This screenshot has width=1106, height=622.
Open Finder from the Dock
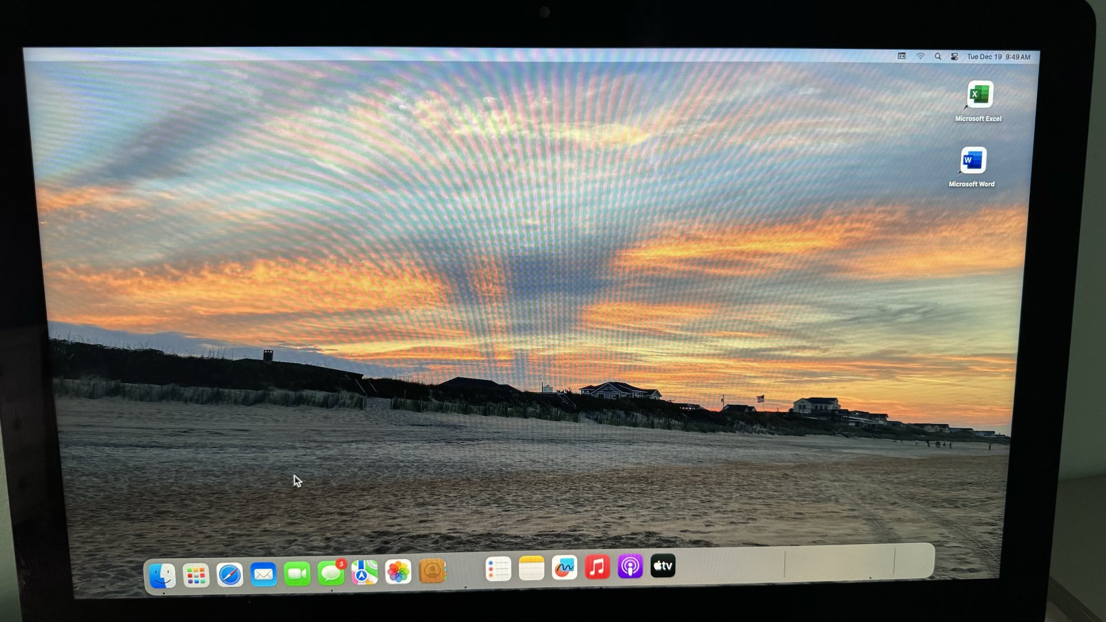tap(163, 576)
